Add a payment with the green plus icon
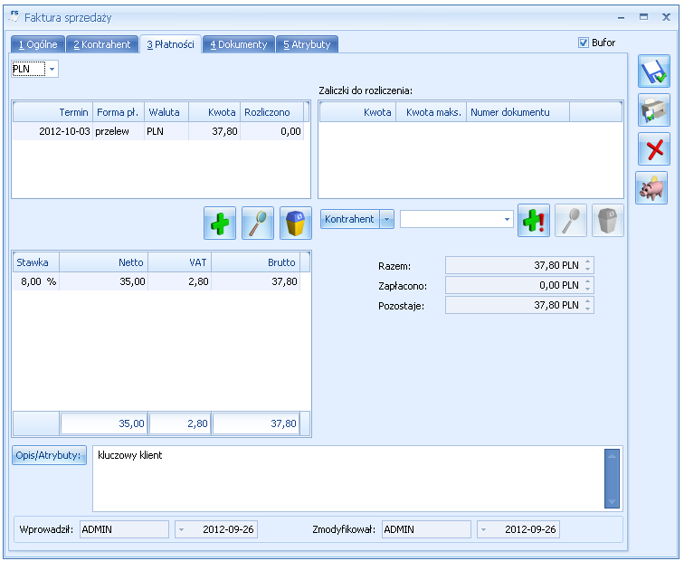The width and height of the screenshot is (684, 561). coord(220,223)
